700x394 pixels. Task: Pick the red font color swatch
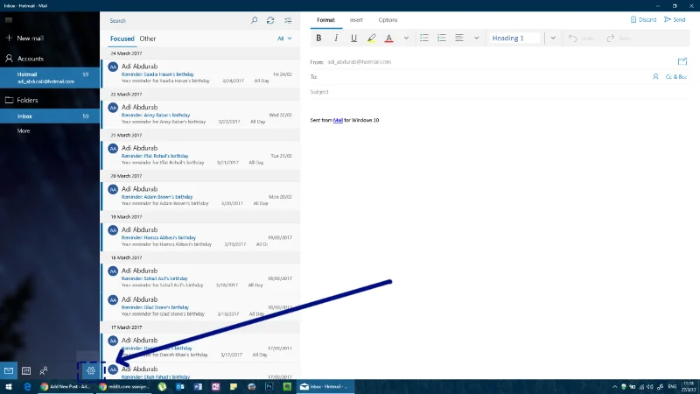[x=388, y=38]
